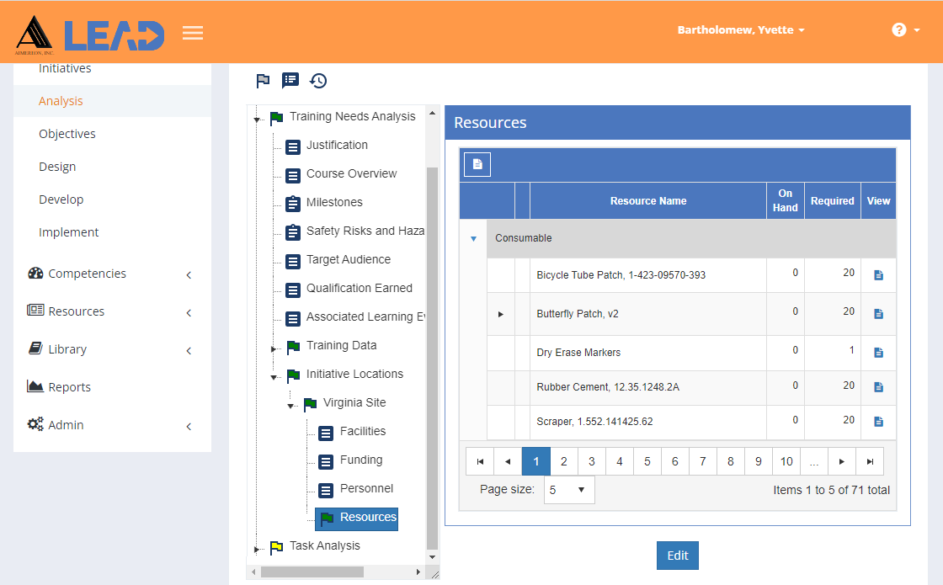View document for Rubber Cement row
The width and height of the screenshot is (943, 585).
[879, 386]
